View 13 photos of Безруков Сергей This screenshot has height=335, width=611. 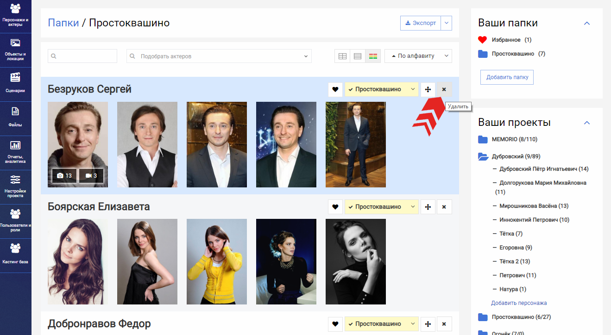pos(64,176)
